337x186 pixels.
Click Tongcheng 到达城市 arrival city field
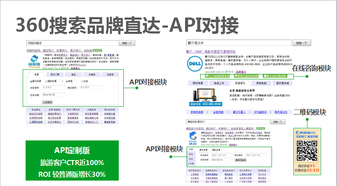click(91, 87)
